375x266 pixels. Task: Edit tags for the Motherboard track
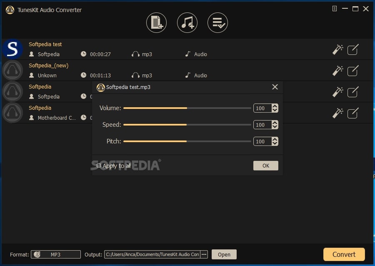click(353, 113)
